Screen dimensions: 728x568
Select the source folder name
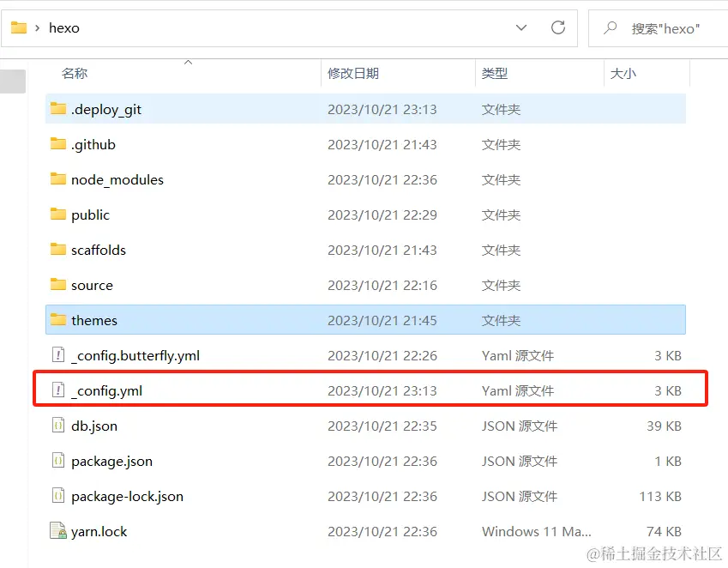pyautogui.click(x=92, y=285)
